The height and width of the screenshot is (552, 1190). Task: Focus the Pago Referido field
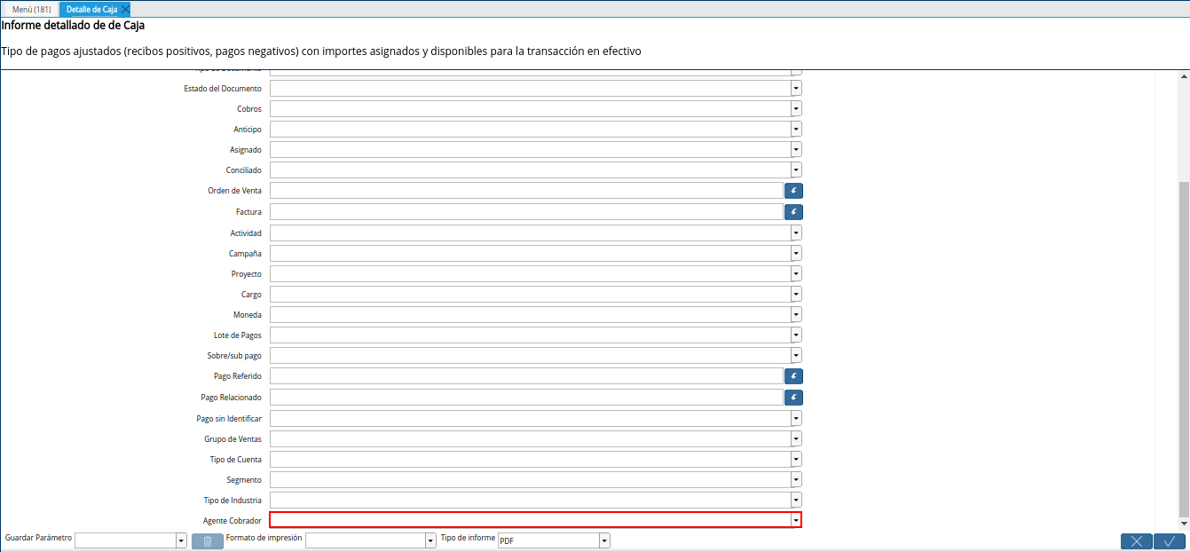[526, 376]
